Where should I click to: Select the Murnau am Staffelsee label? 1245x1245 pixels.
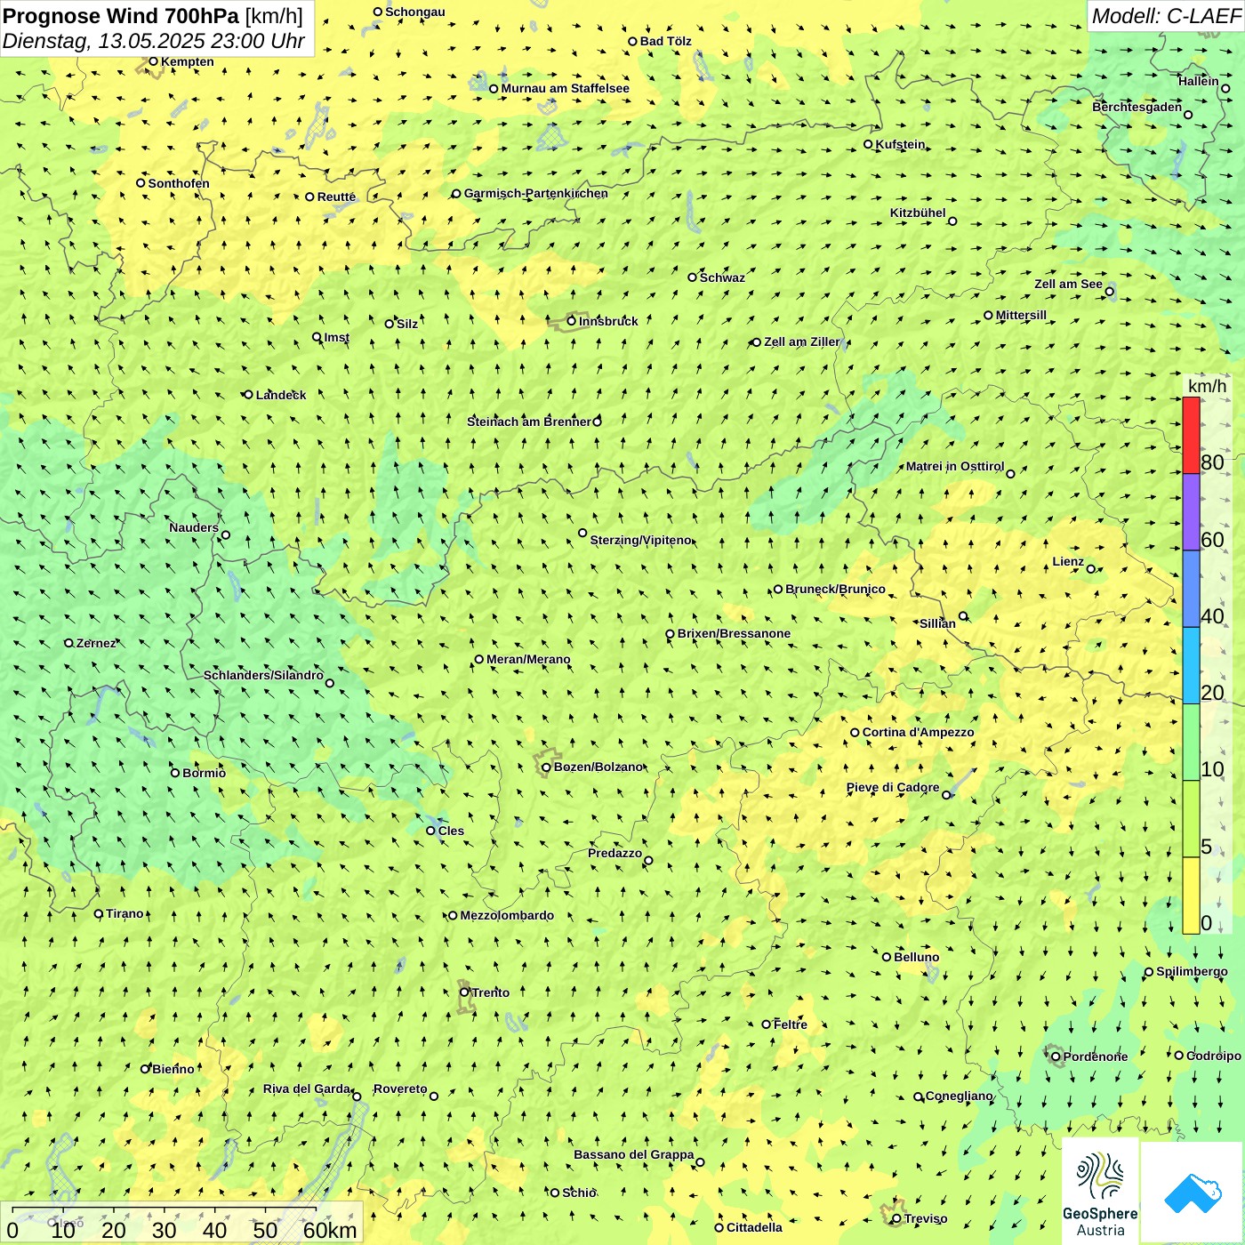[565, 88]
